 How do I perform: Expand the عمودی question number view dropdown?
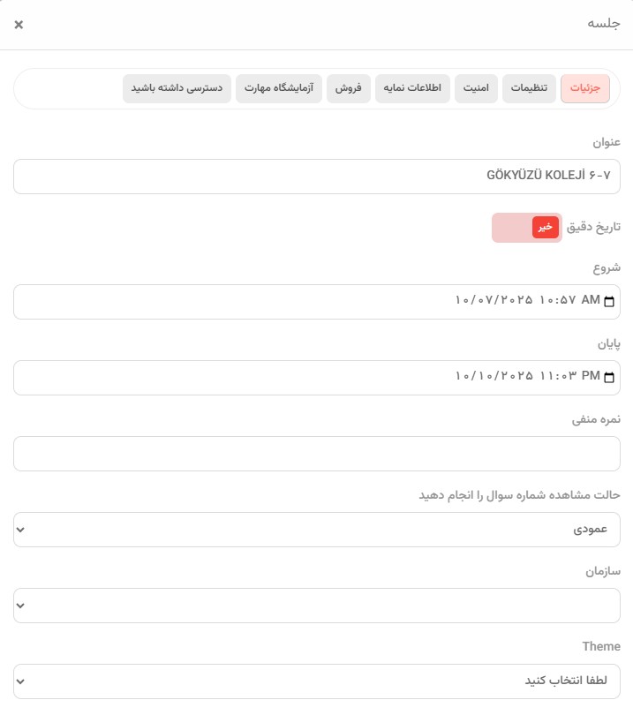pos(316,530)
